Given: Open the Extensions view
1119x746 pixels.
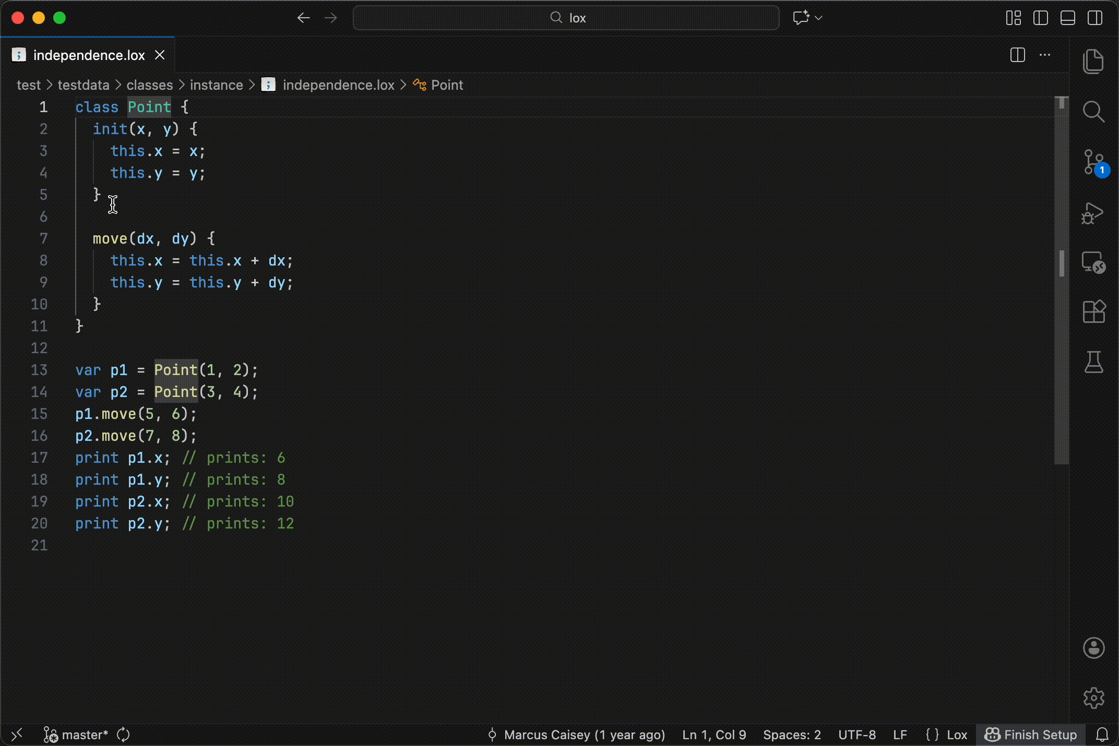Looking at the screenshot, I should [x=1093, y=312].
